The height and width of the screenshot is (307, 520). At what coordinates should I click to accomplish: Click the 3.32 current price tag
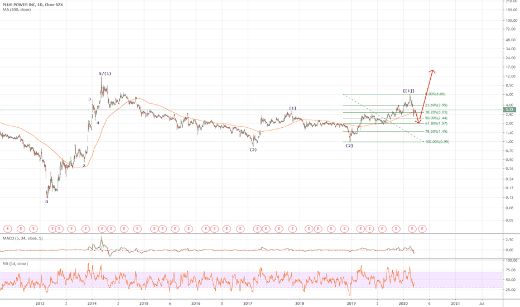pos(510,109)
